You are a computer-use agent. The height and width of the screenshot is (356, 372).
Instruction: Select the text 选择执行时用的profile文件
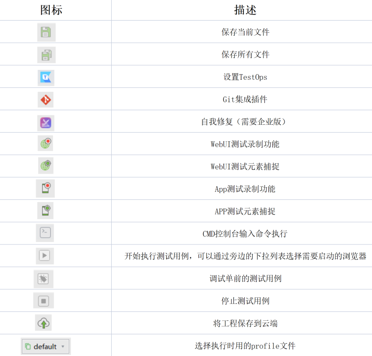tap(245, 346)
